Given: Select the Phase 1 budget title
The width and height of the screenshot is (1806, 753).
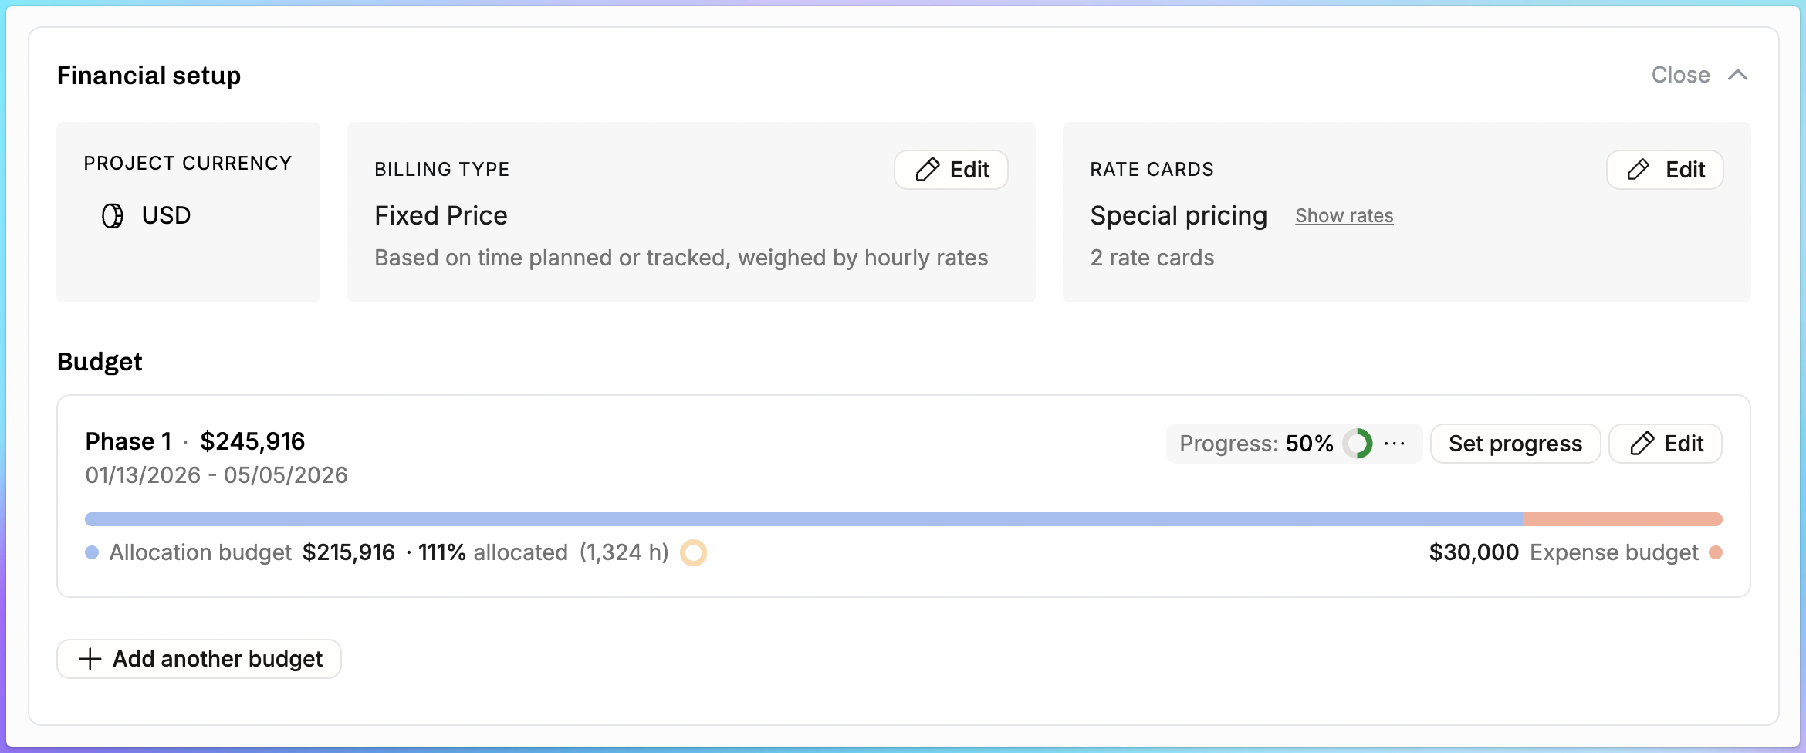Looking at the screenshot, I should pyautogui.click(x=128, y=441).
